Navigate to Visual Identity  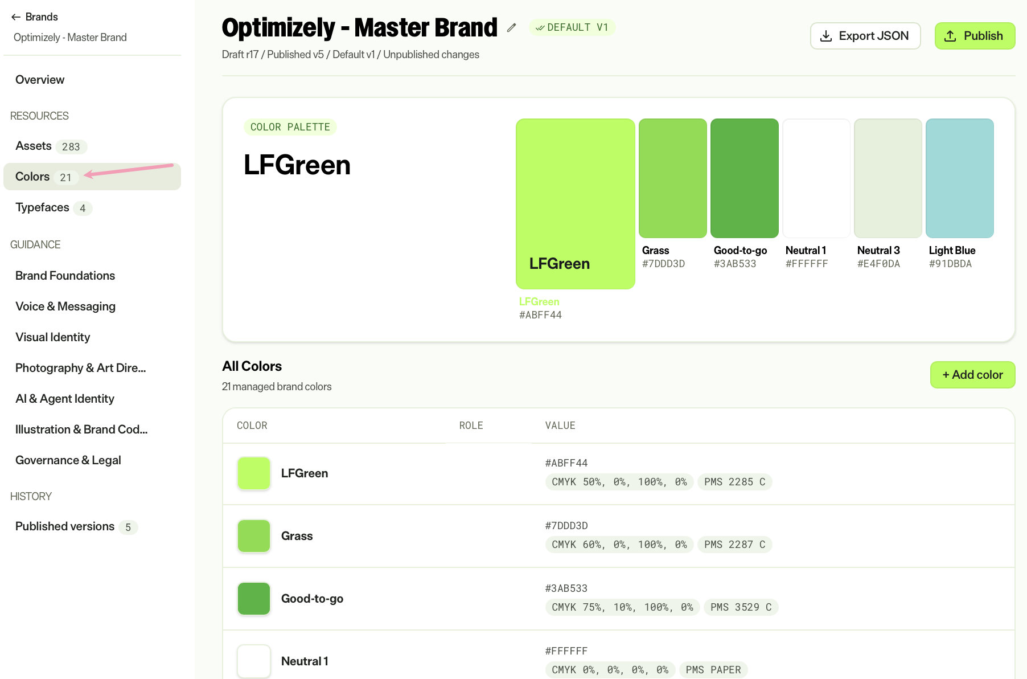pyautogui.click(x=53, y=337)
